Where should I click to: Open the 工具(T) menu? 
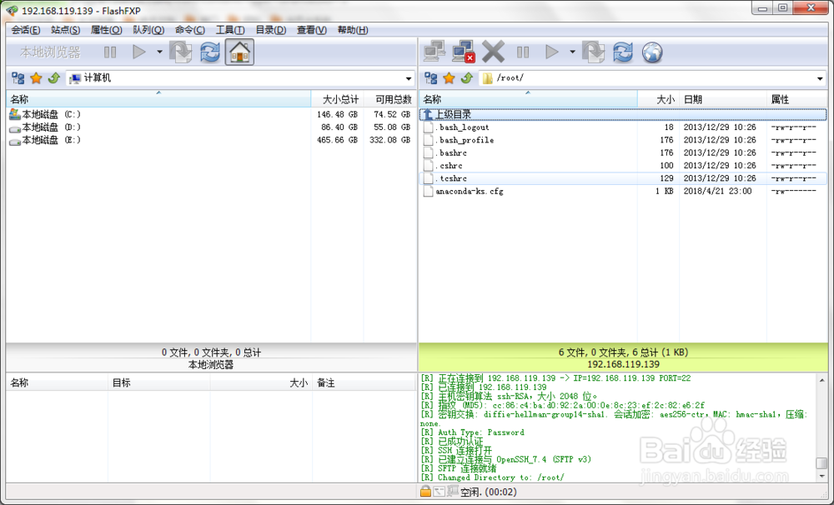pyautogui.click(x=230, y=30)
